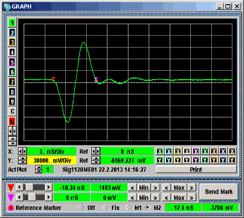The height and width of the screenshot is (218, 244).
Task: Adjust X scale stepper arrows
Action: pos(23,152)
